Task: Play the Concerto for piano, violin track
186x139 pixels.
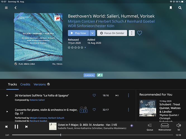Action: [7, 111]
